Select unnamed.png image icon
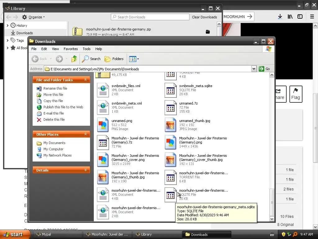Image resolution: width=318 pixels, height=239 pixels. coord(103,125)
